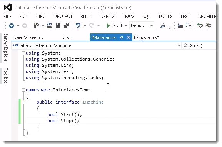Open the Start debug target dropdown arrow
The image size is (222, 147).
pos(126,26)
